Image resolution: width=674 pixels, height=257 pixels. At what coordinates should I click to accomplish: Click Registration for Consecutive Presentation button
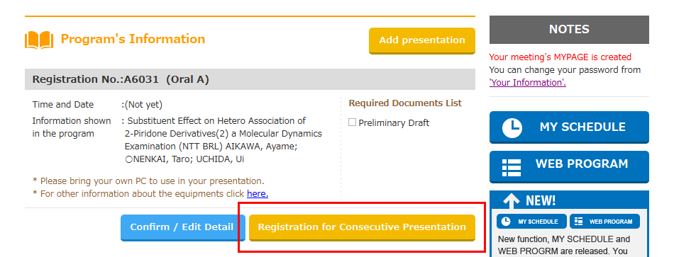(x=362, y=227)
